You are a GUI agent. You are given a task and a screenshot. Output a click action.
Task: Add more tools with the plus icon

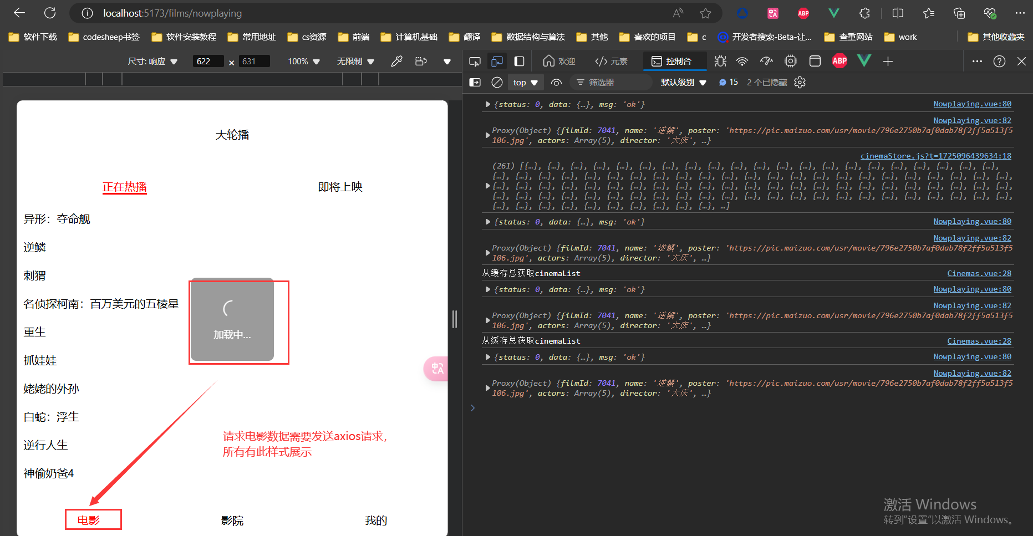click(888, 61)
